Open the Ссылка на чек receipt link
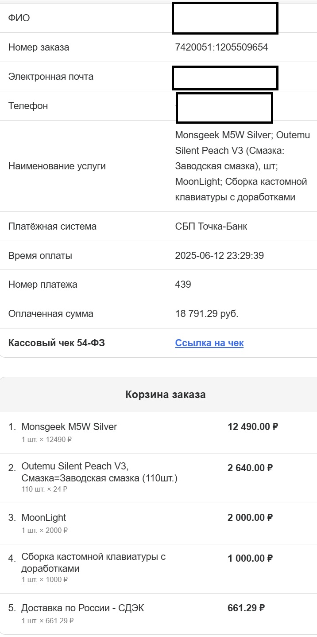 pyautogui.click(x=209, y=343)
